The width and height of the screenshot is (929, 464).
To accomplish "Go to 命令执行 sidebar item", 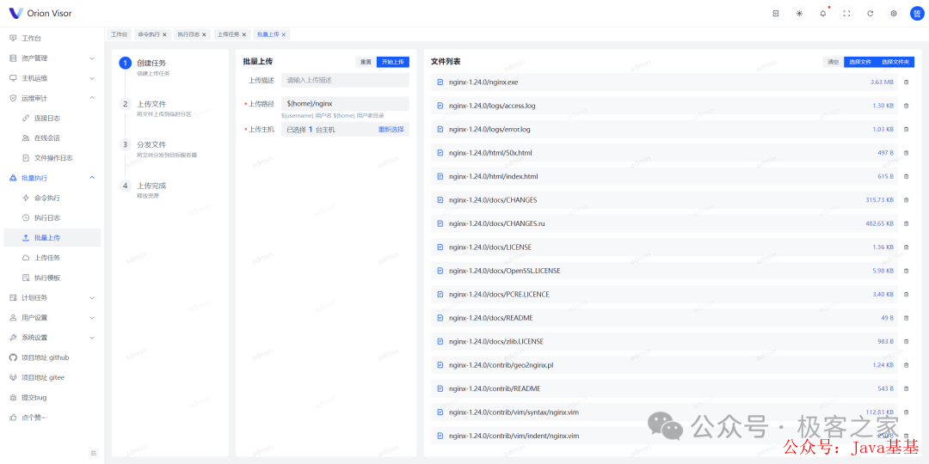I will click(x=52, y=198).
